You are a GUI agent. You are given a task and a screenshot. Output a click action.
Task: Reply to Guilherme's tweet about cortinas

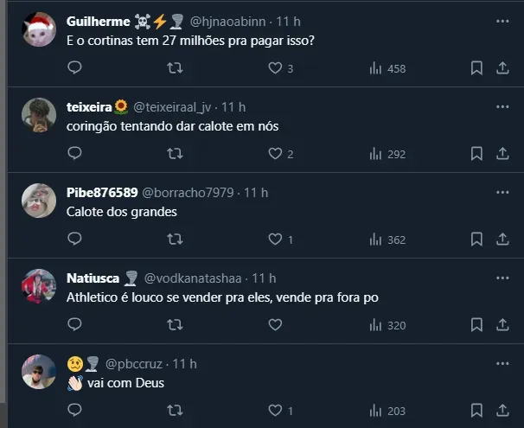pos(74,67)
